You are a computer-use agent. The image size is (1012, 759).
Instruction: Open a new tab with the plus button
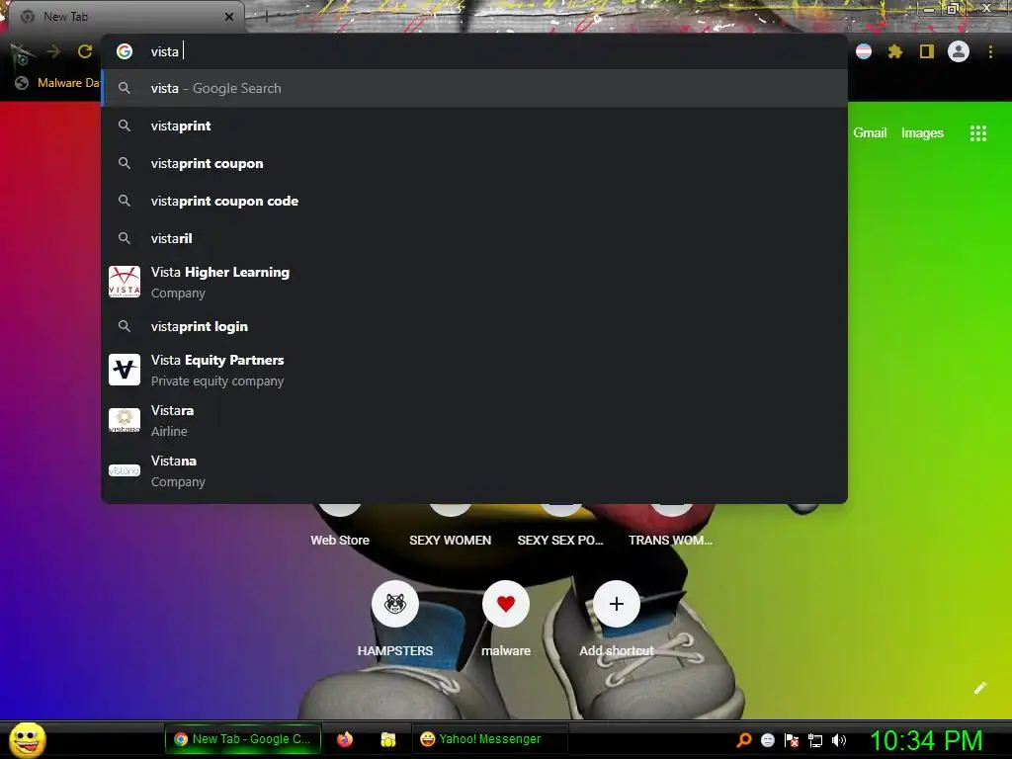266,17
